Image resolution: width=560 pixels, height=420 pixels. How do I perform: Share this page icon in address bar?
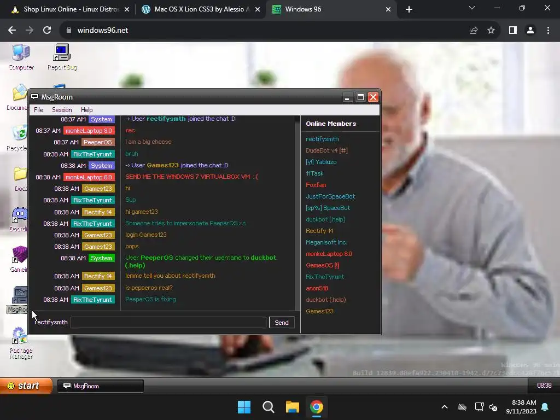point(474,31)
